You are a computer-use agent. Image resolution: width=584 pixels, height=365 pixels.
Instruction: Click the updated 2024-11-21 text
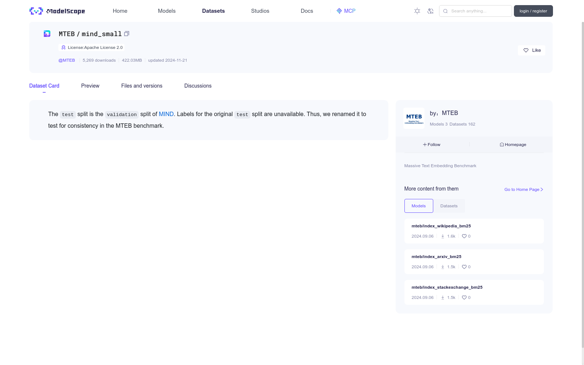(x=168, y=60)
